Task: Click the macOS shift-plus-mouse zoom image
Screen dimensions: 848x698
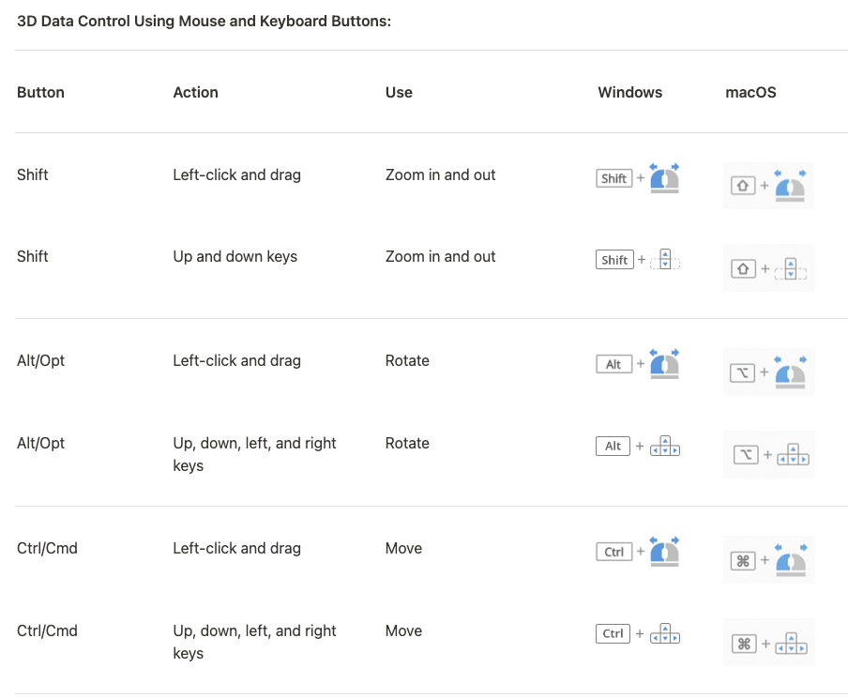Action: click(768, 186)
